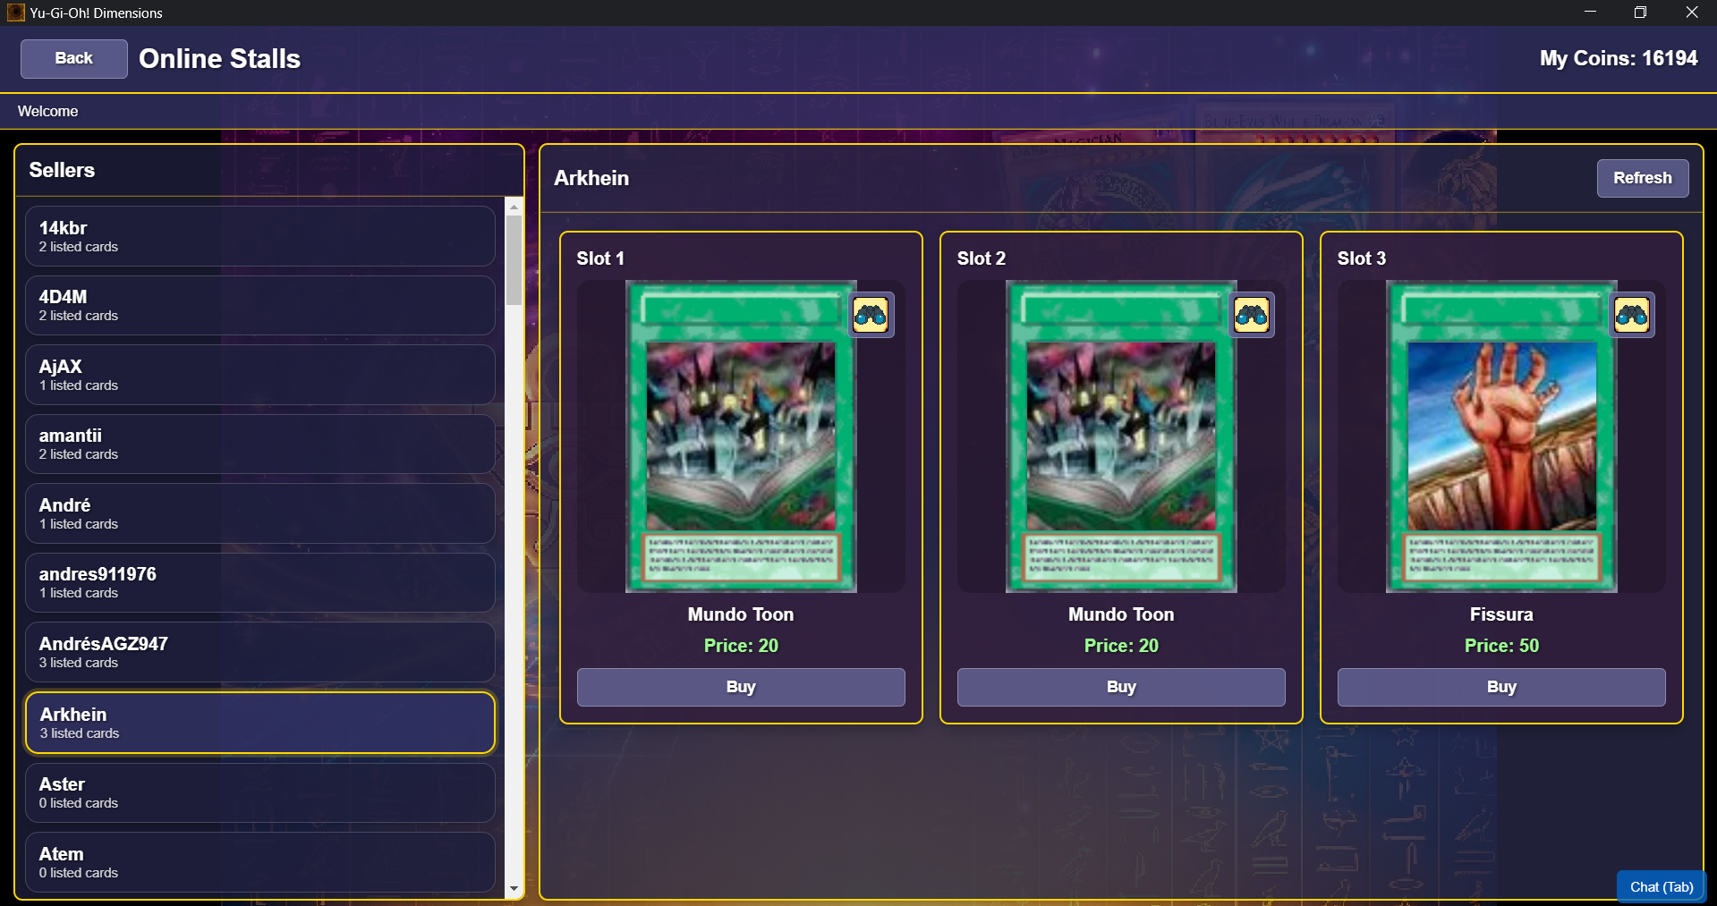The height and width of the screenshot is (906, 1717).
Task: Click the sellers list scroll up arrow
Action: pos(514,207)
